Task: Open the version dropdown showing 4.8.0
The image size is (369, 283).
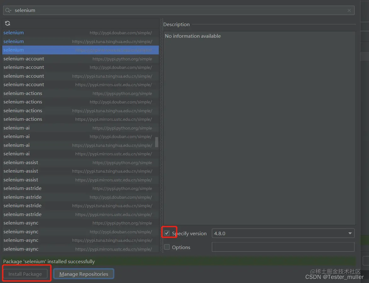Action: (283, 233)
